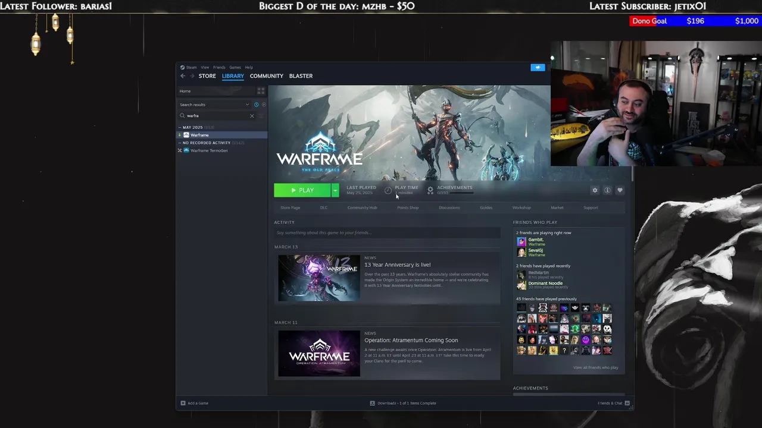Open the Operation Atramentum news thumbnail

(x=319, y=354)
